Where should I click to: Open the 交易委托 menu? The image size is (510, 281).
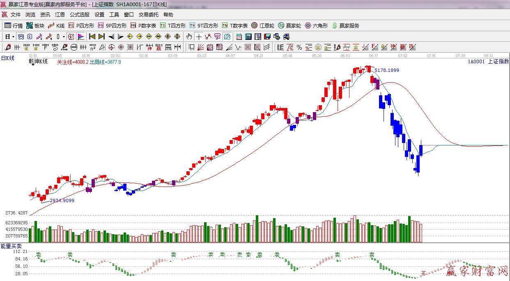tap(148, 15)
